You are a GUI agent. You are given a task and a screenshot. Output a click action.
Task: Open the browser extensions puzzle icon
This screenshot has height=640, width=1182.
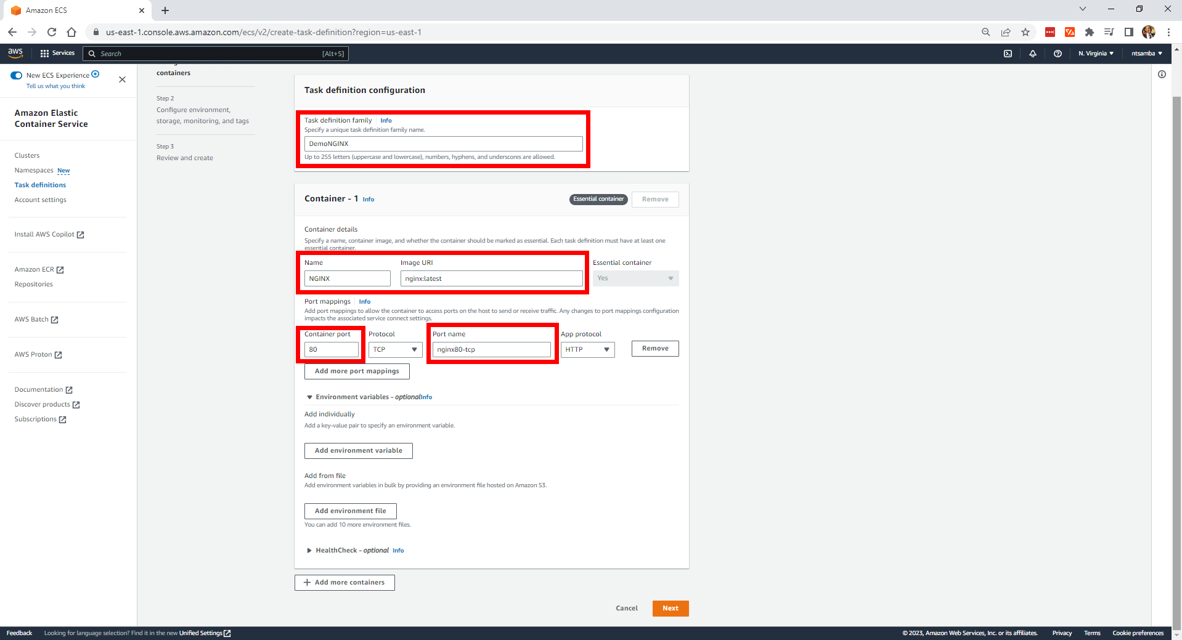click(1090, 32)
